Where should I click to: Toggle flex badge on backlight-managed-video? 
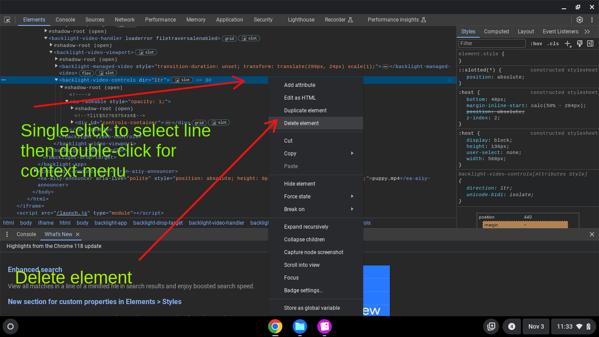(x=86, y=73)
